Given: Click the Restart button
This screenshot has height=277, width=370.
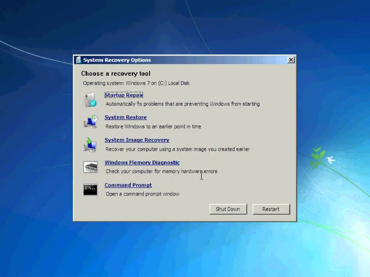Looking at the screenshot, I should pos(271,209).
